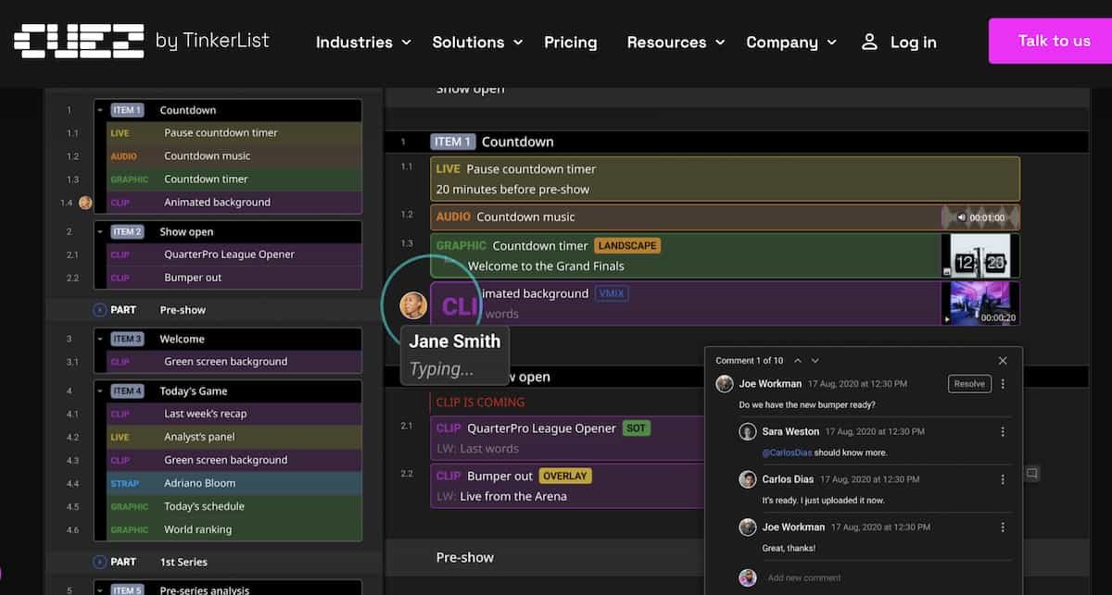Open the Solutions dropdown in the navigation
Image resolution: width=1112 pixels, height=595 pixels.
coord(477,43)
